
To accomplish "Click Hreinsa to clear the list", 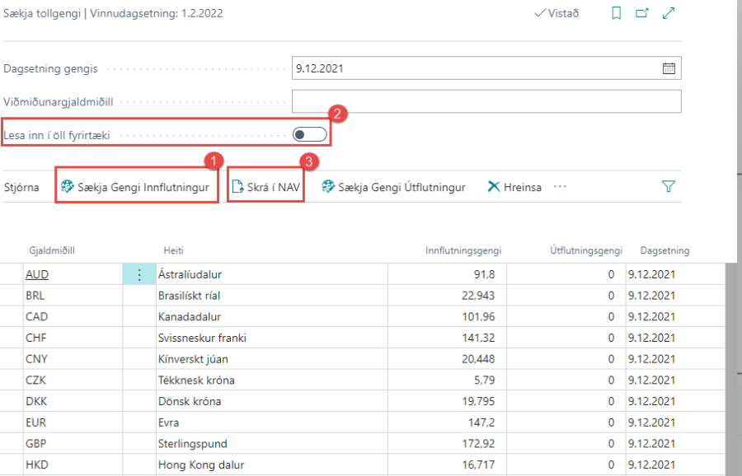I will click(515, 187).
